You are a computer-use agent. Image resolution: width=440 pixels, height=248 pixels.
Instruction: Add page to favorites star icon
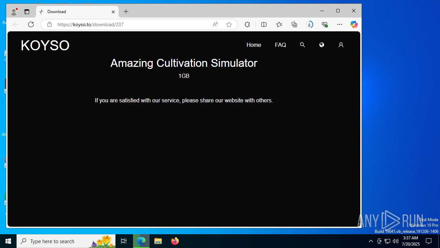[x=229, y=24]
